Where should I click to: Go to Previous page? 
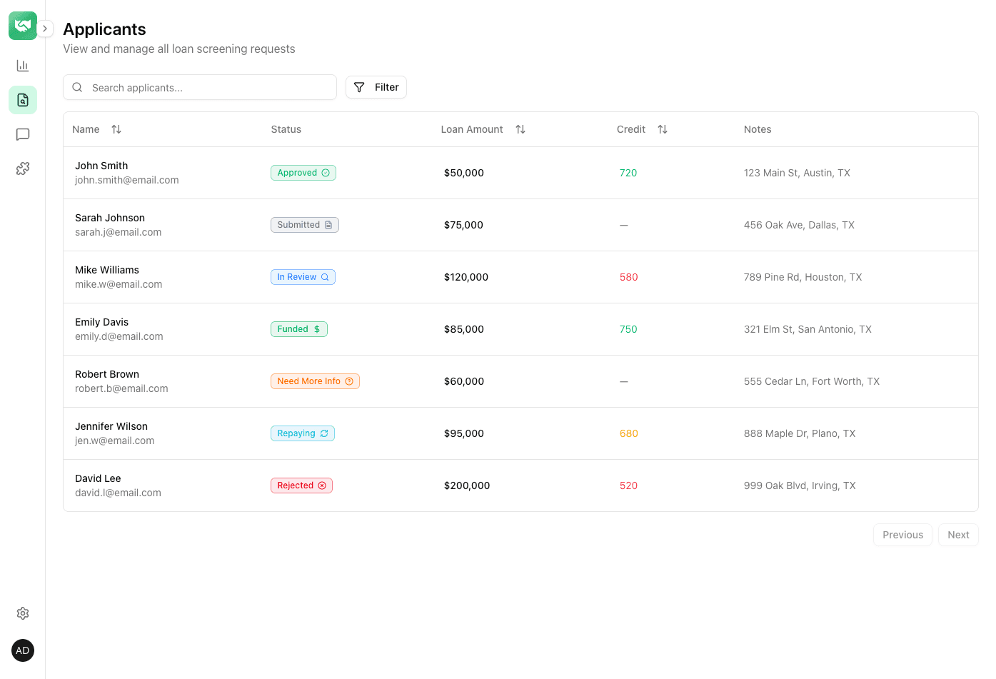point(902,535)
